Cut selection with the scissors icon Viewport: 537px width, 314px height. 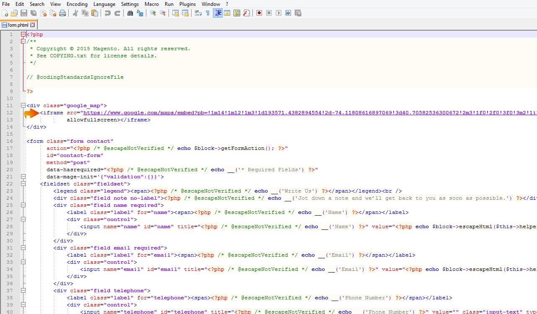75,13
